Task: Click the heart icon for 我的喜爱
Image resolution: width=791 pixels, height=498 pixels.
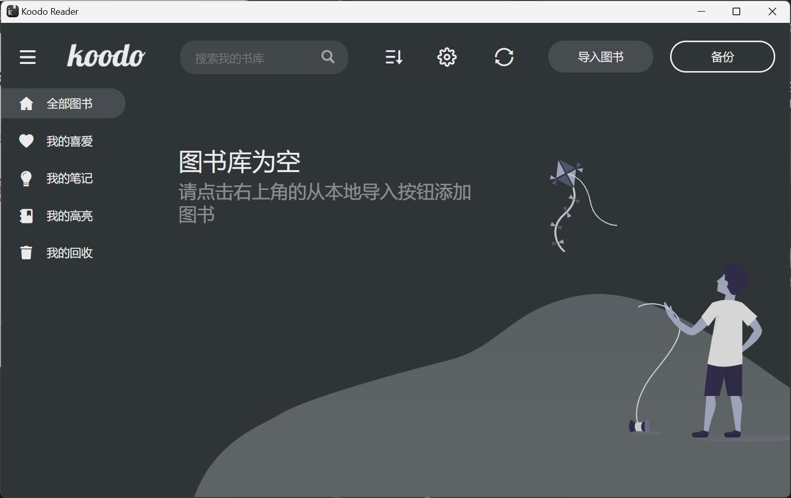Action: click(26, 141)
